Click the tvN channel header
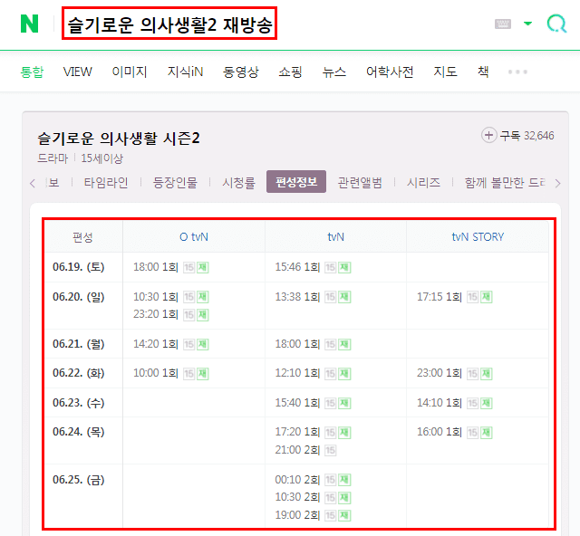The width and height of the screenshot is (580, 536). [336, 236]
